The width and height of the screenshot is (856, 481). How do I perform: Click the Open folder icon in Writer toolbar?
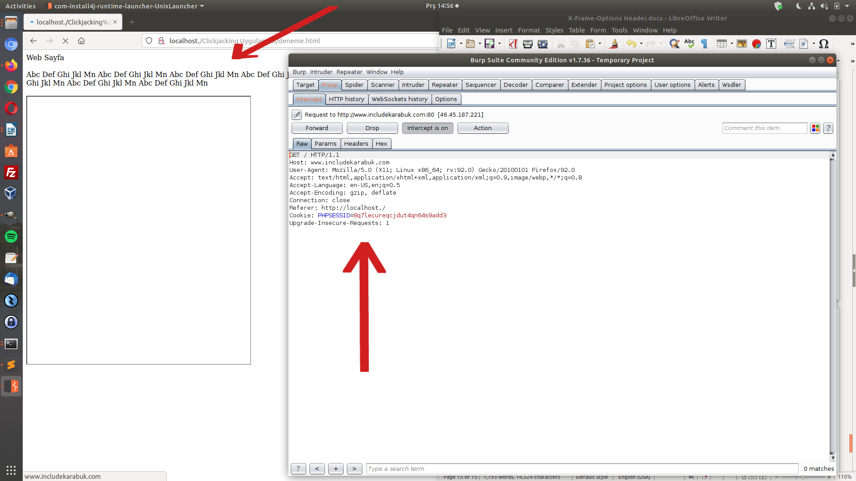pos(470,44)
